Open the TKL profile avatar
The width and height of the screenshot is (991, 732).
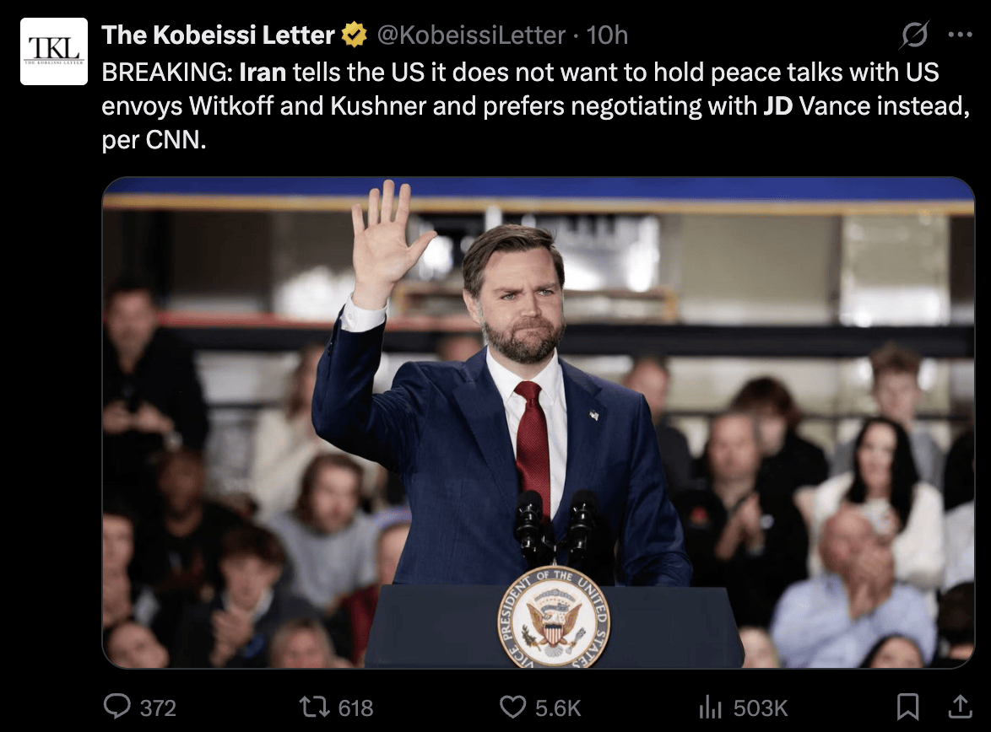click(x=54, y=51)
